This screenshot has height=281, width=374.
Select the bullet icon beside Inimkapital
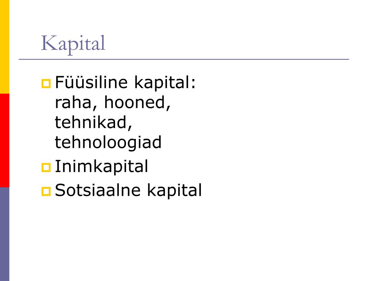[46, 168]
